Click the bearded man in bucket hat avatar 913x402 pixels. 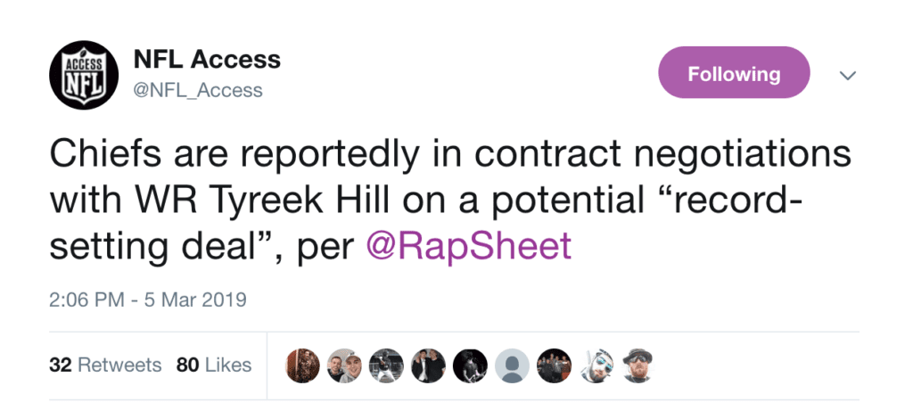tap(637, 365)
